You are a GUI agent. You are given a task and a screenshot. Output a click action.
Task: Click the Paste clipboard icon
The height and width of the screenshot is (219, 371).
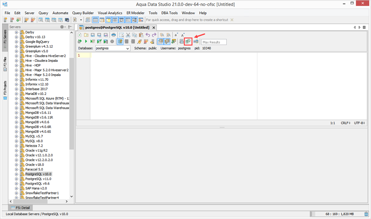(x=141, y=35)
